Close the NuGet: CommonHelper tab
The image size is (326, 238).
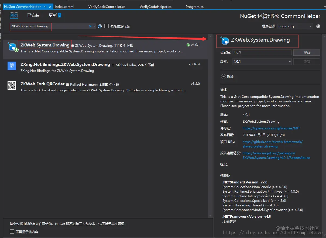tap(50, 6)
